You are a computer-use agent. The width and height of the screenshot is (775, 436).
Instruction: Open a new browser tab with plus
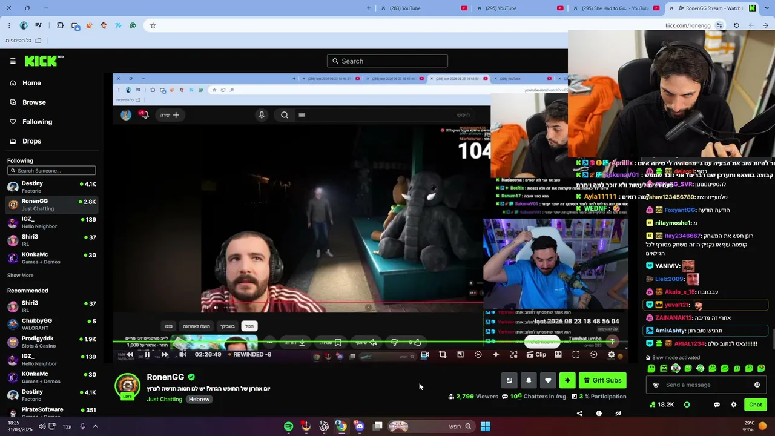click(369, 8)
